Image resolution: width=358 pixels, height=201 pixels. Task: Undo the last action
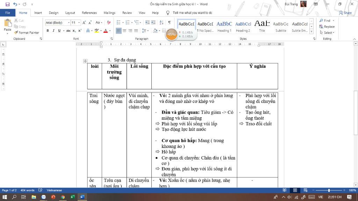[15, 4]
